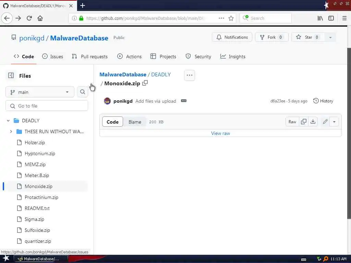This screenshot has width=351, height=263.
Task: Expand THESE RUN WITHOUT WA... folder
Action: [11, 131]
